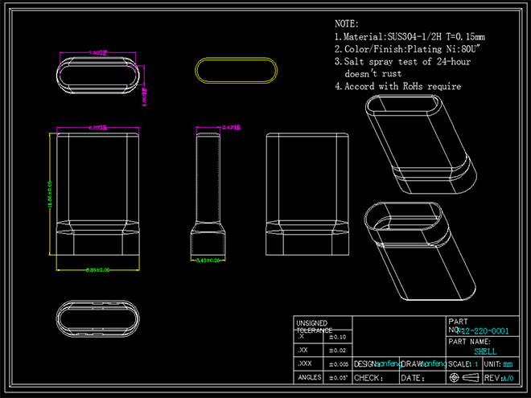Select the ANGLES tolerance value cell
Viewport: 531px width, 398px height.
coord(338,377)
